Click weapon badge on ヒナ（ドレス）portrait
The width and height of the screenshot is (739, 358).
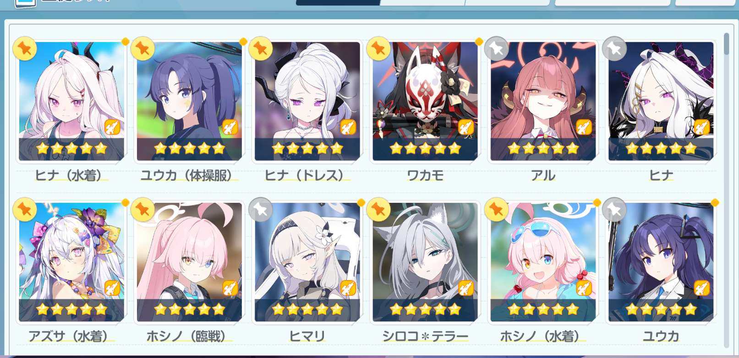348,127
